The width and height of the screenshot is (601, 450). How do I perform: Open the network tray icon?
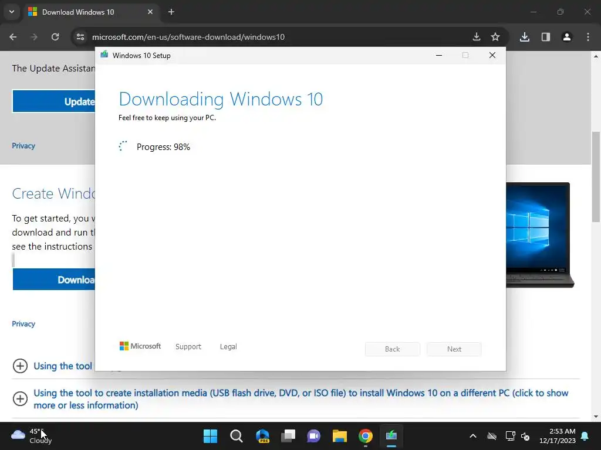tap(510, 436)
